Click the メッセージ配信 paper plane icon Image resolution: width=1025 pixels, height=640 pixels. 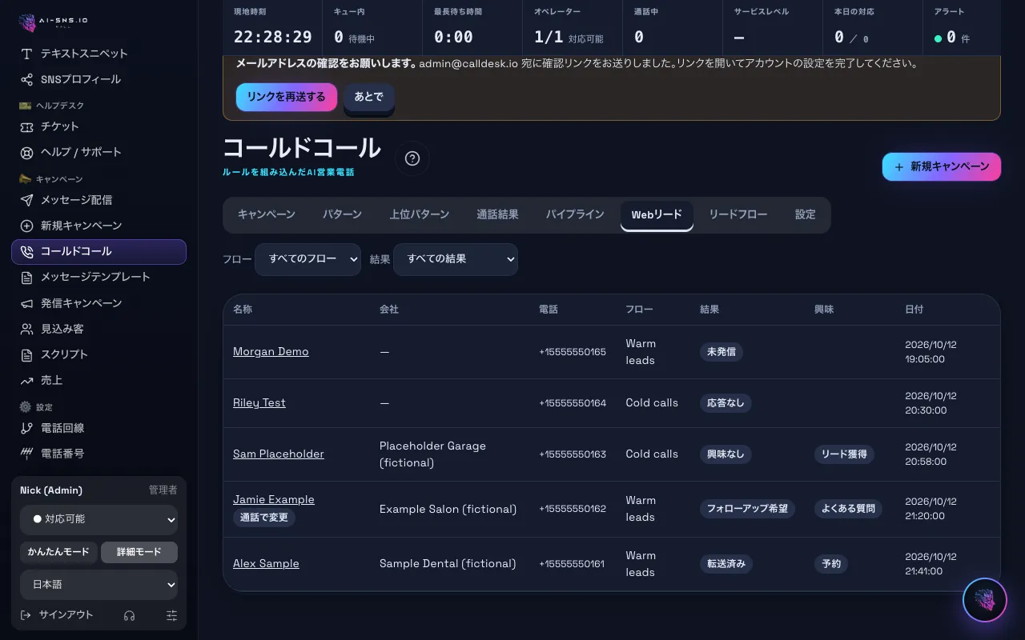(x=26, y=200)
